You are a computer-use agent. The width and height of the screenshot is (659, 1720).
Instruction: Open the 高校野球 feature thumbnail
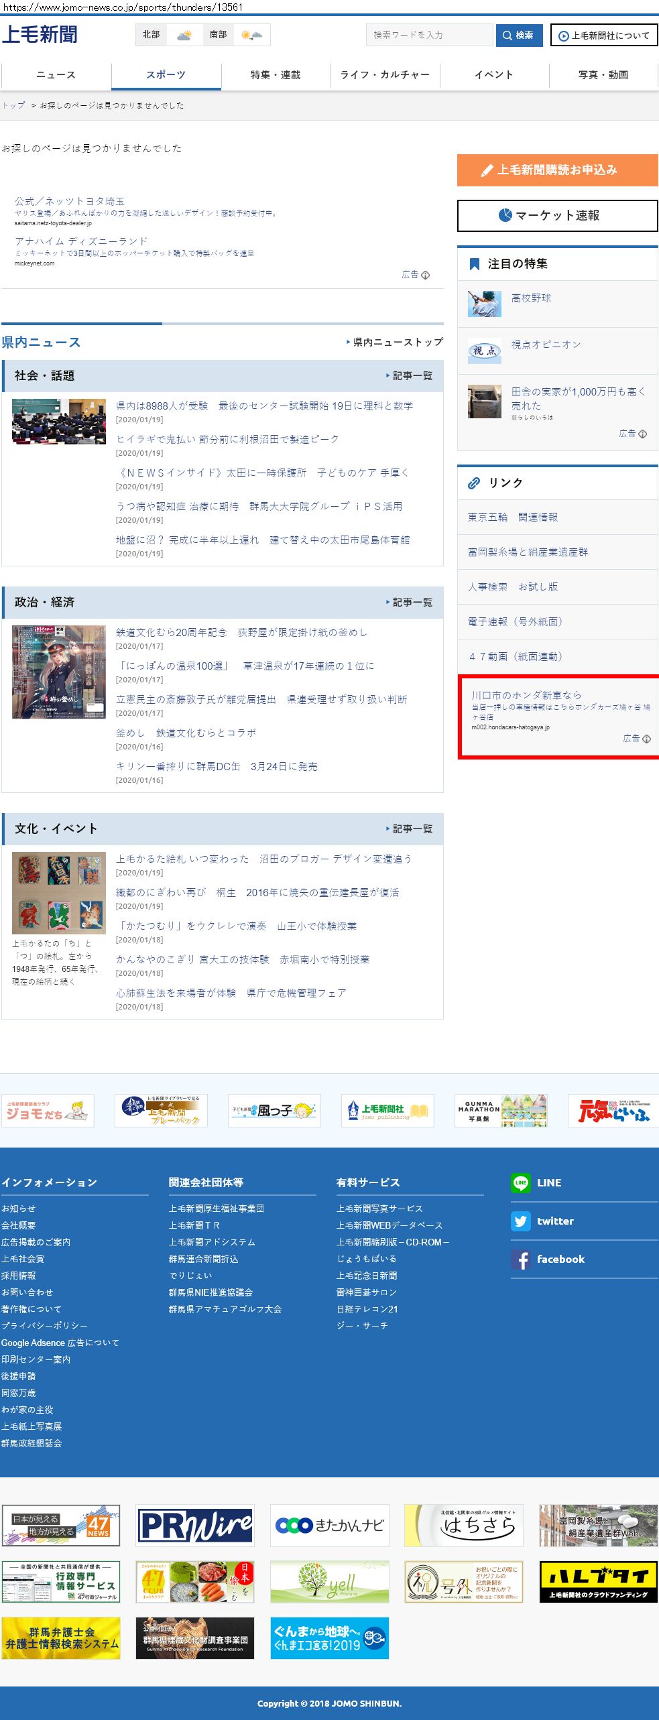click(x=484, y=304)
